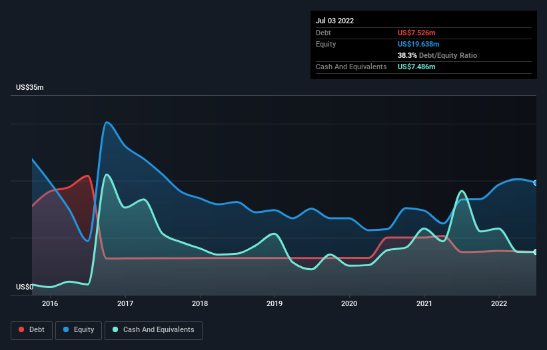Click the 2017 x-axis label
Screen dimensions: 547x350
(125, 303)
